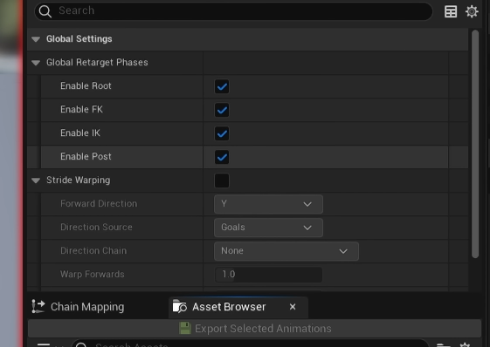Click the Enable Root label
This screenshot has width=490, height=347.
[86, 85]
